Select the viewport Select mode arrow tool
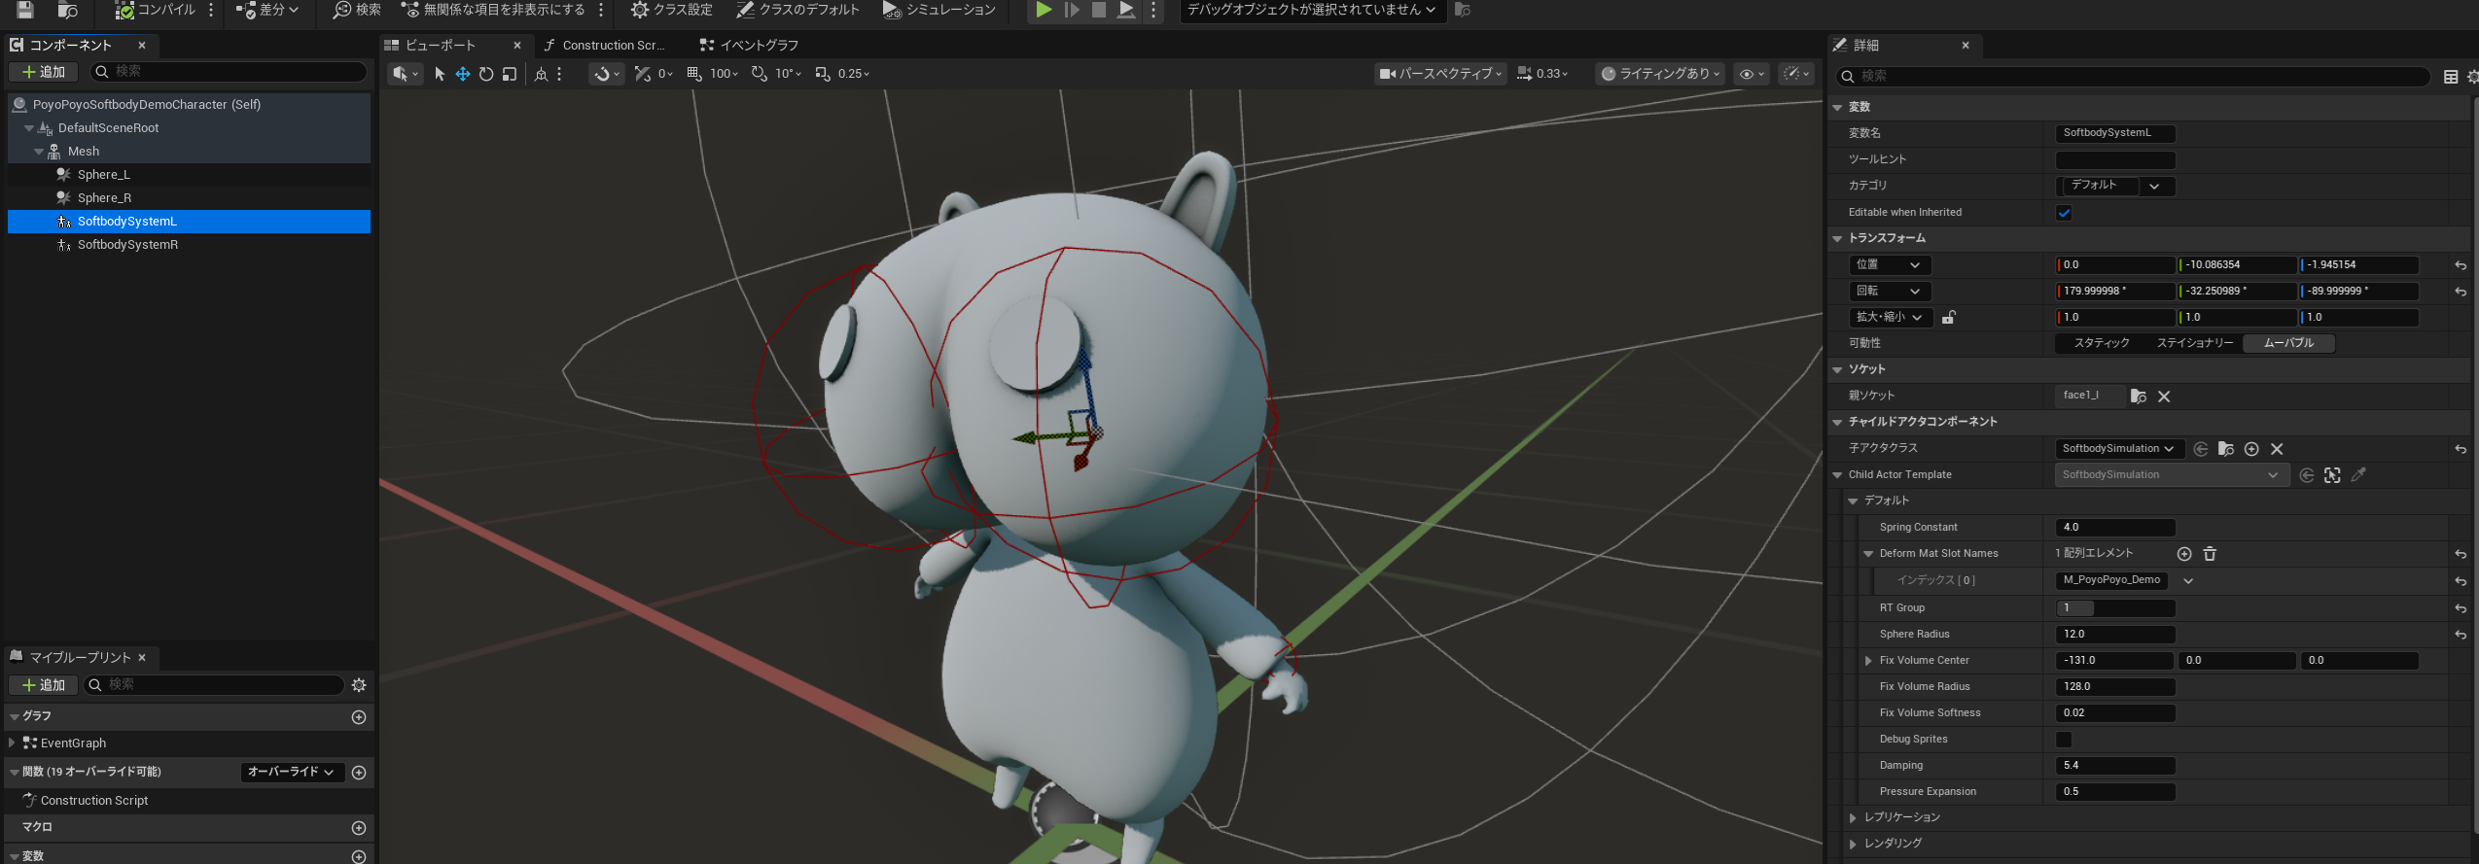 [440, 74]
